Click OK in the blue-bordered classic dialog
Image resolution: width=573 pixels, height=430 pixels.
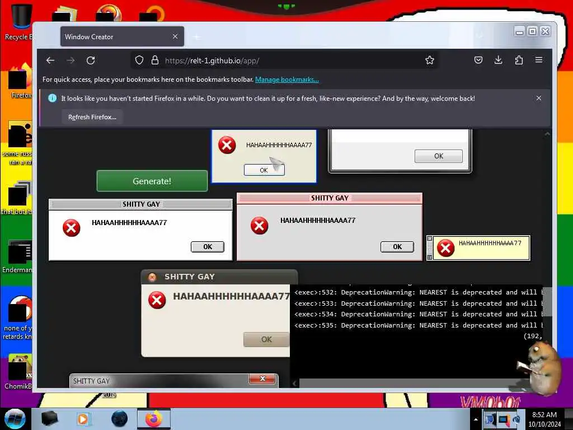(264, 170)
